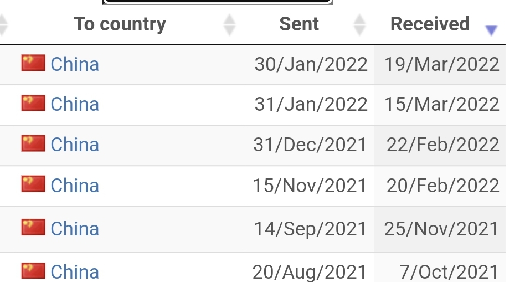Open China link sent 20/Aug/2021

point(75,271)
